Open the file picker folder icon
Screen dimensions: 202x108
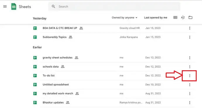click(x=190, y=18)
